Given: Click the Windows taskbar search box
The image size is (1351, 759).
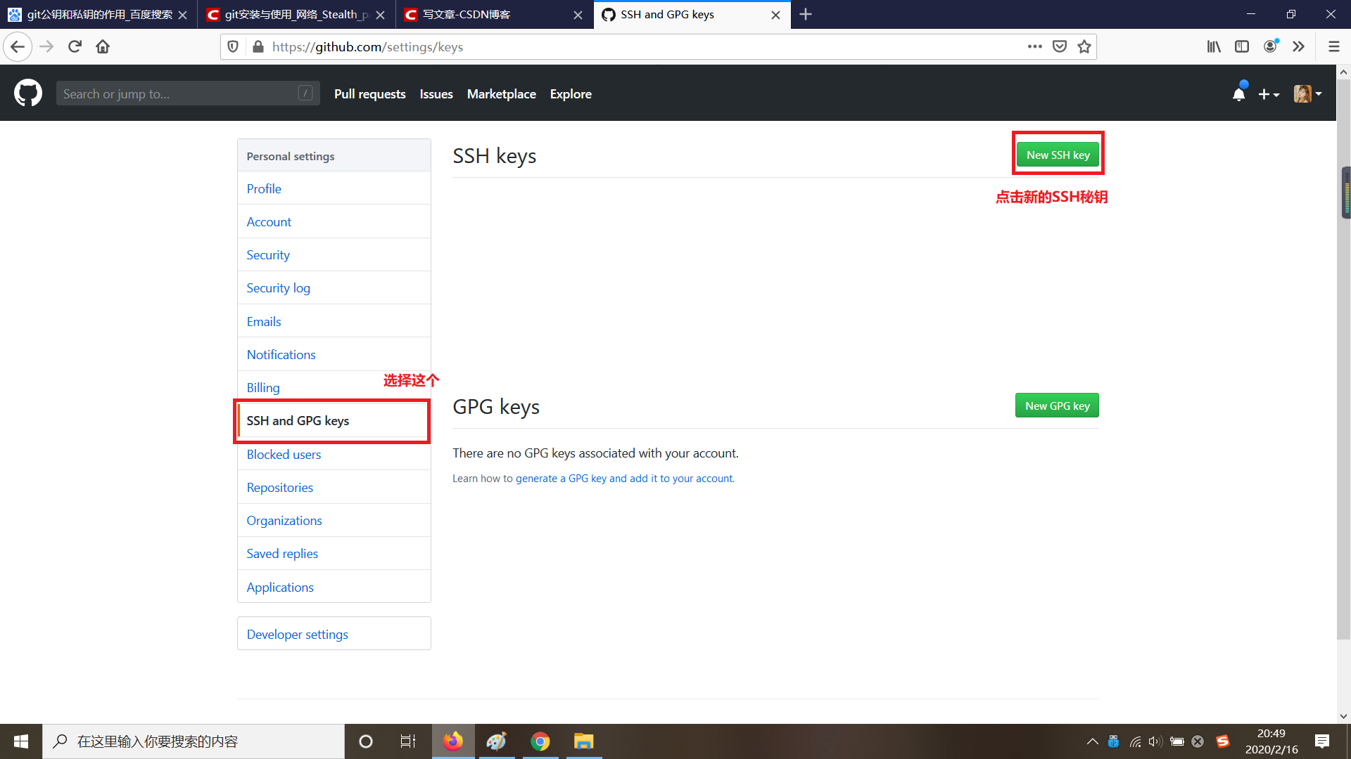Looking at the screenshot, I should (194, 741).
